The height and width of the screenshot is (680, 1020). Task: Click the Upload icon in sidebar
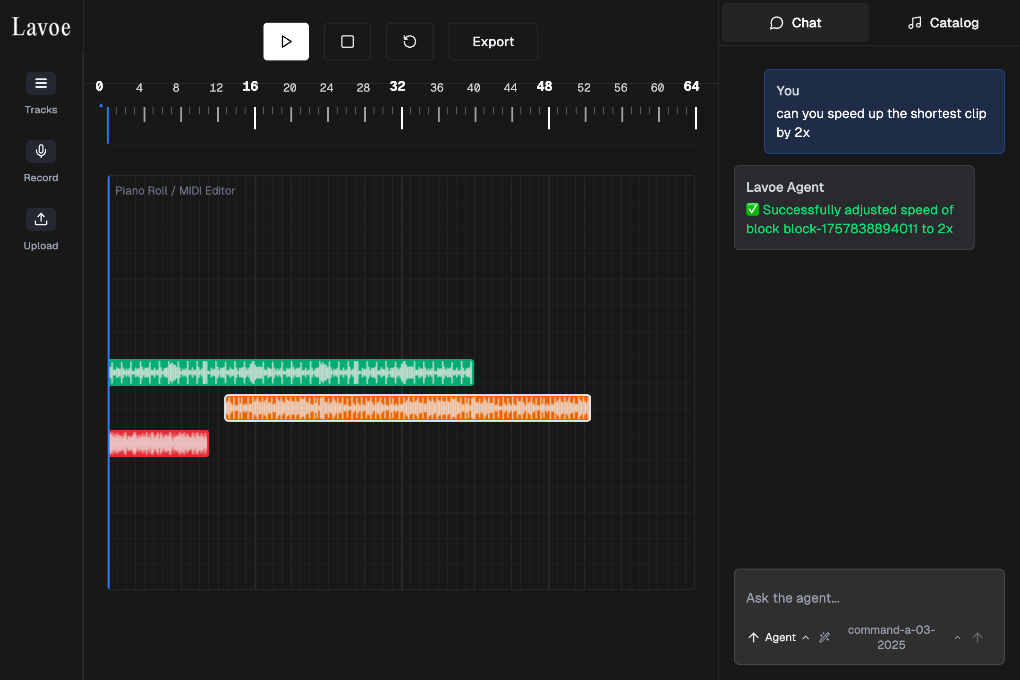pos(41,220)
